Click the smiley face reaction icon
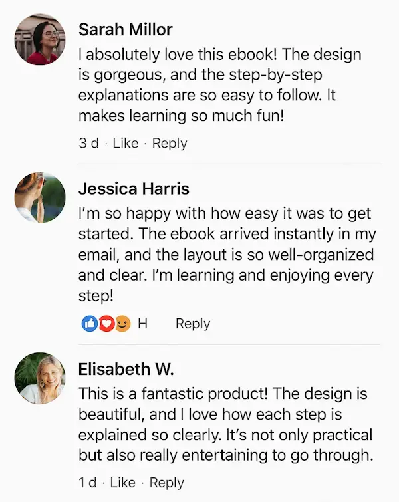This screenshot has height=502, width=399. [x=122, y=324]
